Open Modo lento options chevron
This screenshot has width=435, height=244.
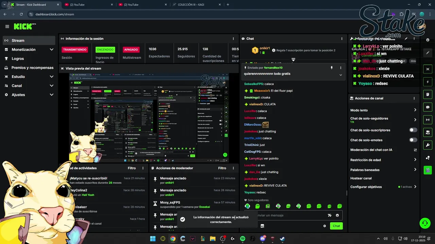tap(415, 110)
